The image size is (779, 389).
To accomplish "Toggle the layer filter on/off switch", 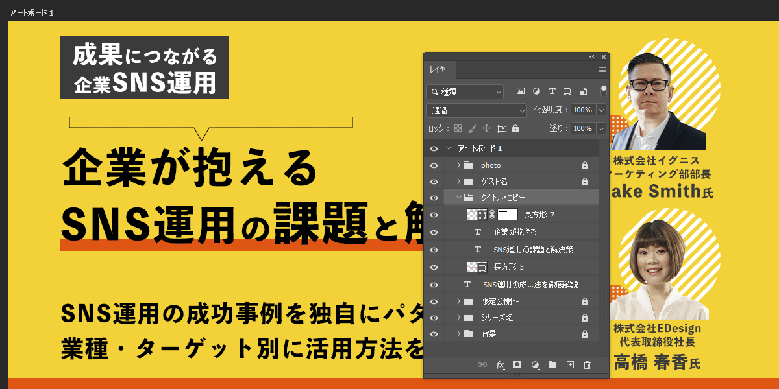I will tap(603, 91).
